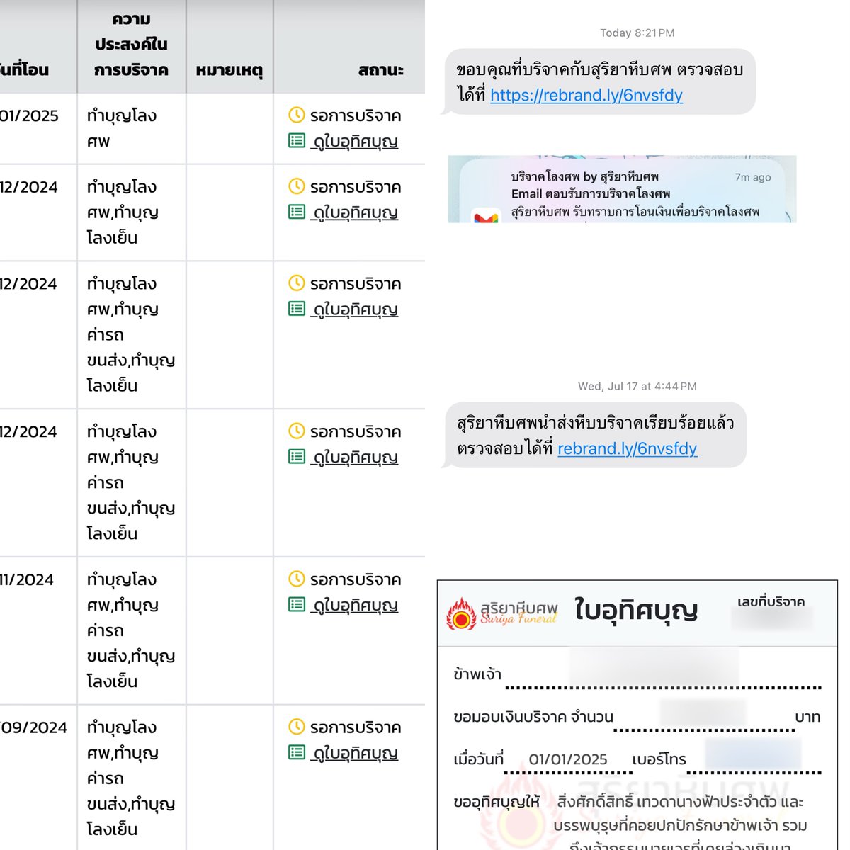Click the Suriya Funeral flame logo on the certificate

click(x=461, y=613)
